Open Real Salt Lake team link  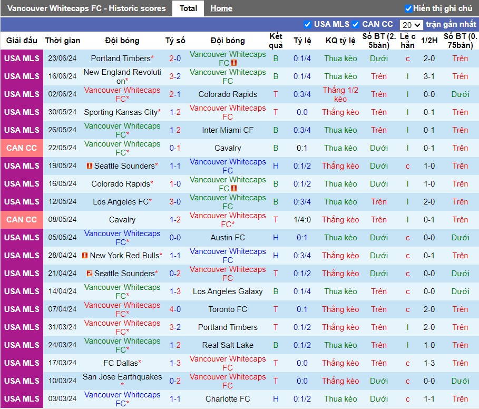point(228,345)
